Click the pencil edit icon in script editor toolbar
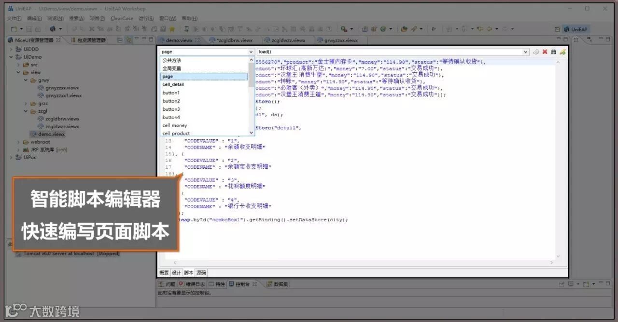The image size is (618, 322). coord(562,52)
